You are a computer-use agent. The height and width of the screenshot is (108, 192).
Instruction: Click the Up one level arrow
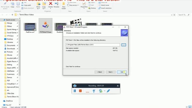pyautogui.click(x=12, y=15)
